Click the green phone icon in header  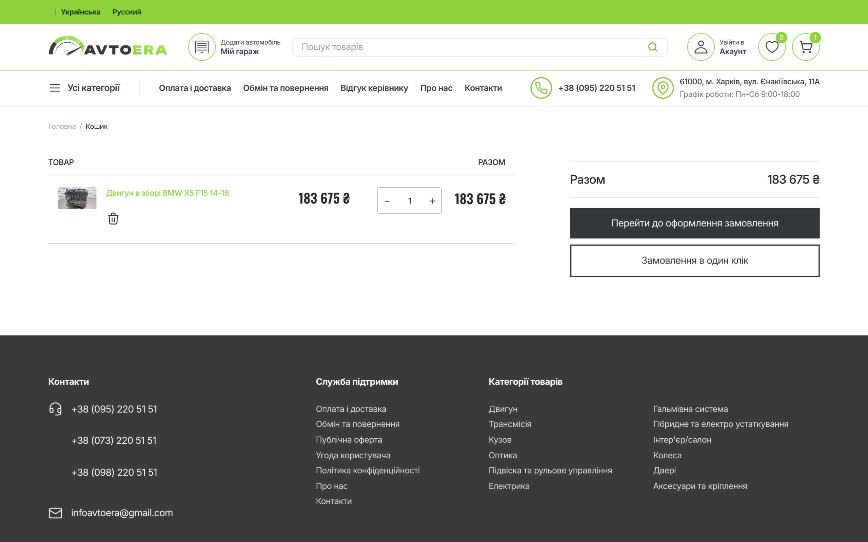tap(541, 88)
